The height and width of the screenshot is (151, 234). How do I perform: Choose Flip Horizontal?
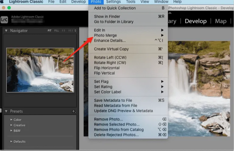[x=128, y=68]
